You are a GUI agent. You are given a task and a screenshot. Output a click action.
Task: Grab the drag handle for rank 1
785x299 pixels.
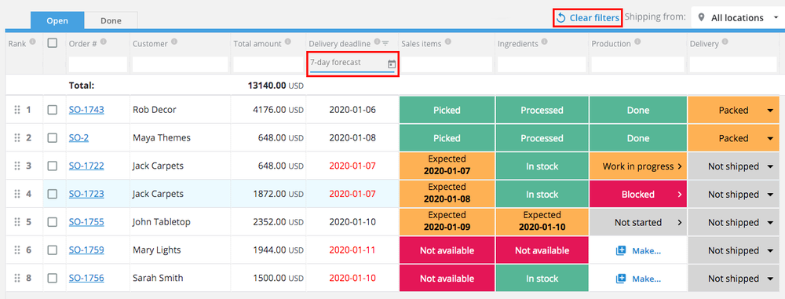coord(16,110)
